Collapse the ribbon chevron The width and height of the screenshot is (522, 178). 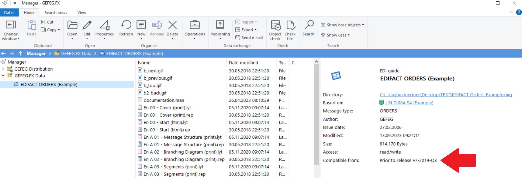pos(511,12)
